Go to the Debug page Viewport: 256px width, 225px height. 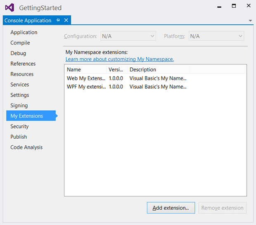(x=18, y=53)
